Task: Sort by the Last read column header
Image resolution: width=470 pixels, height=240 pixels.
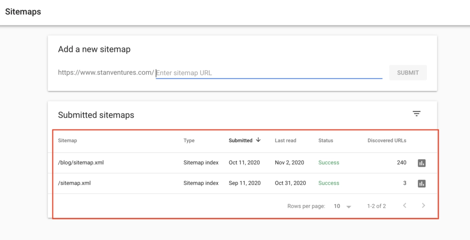Action: [285, 140]
